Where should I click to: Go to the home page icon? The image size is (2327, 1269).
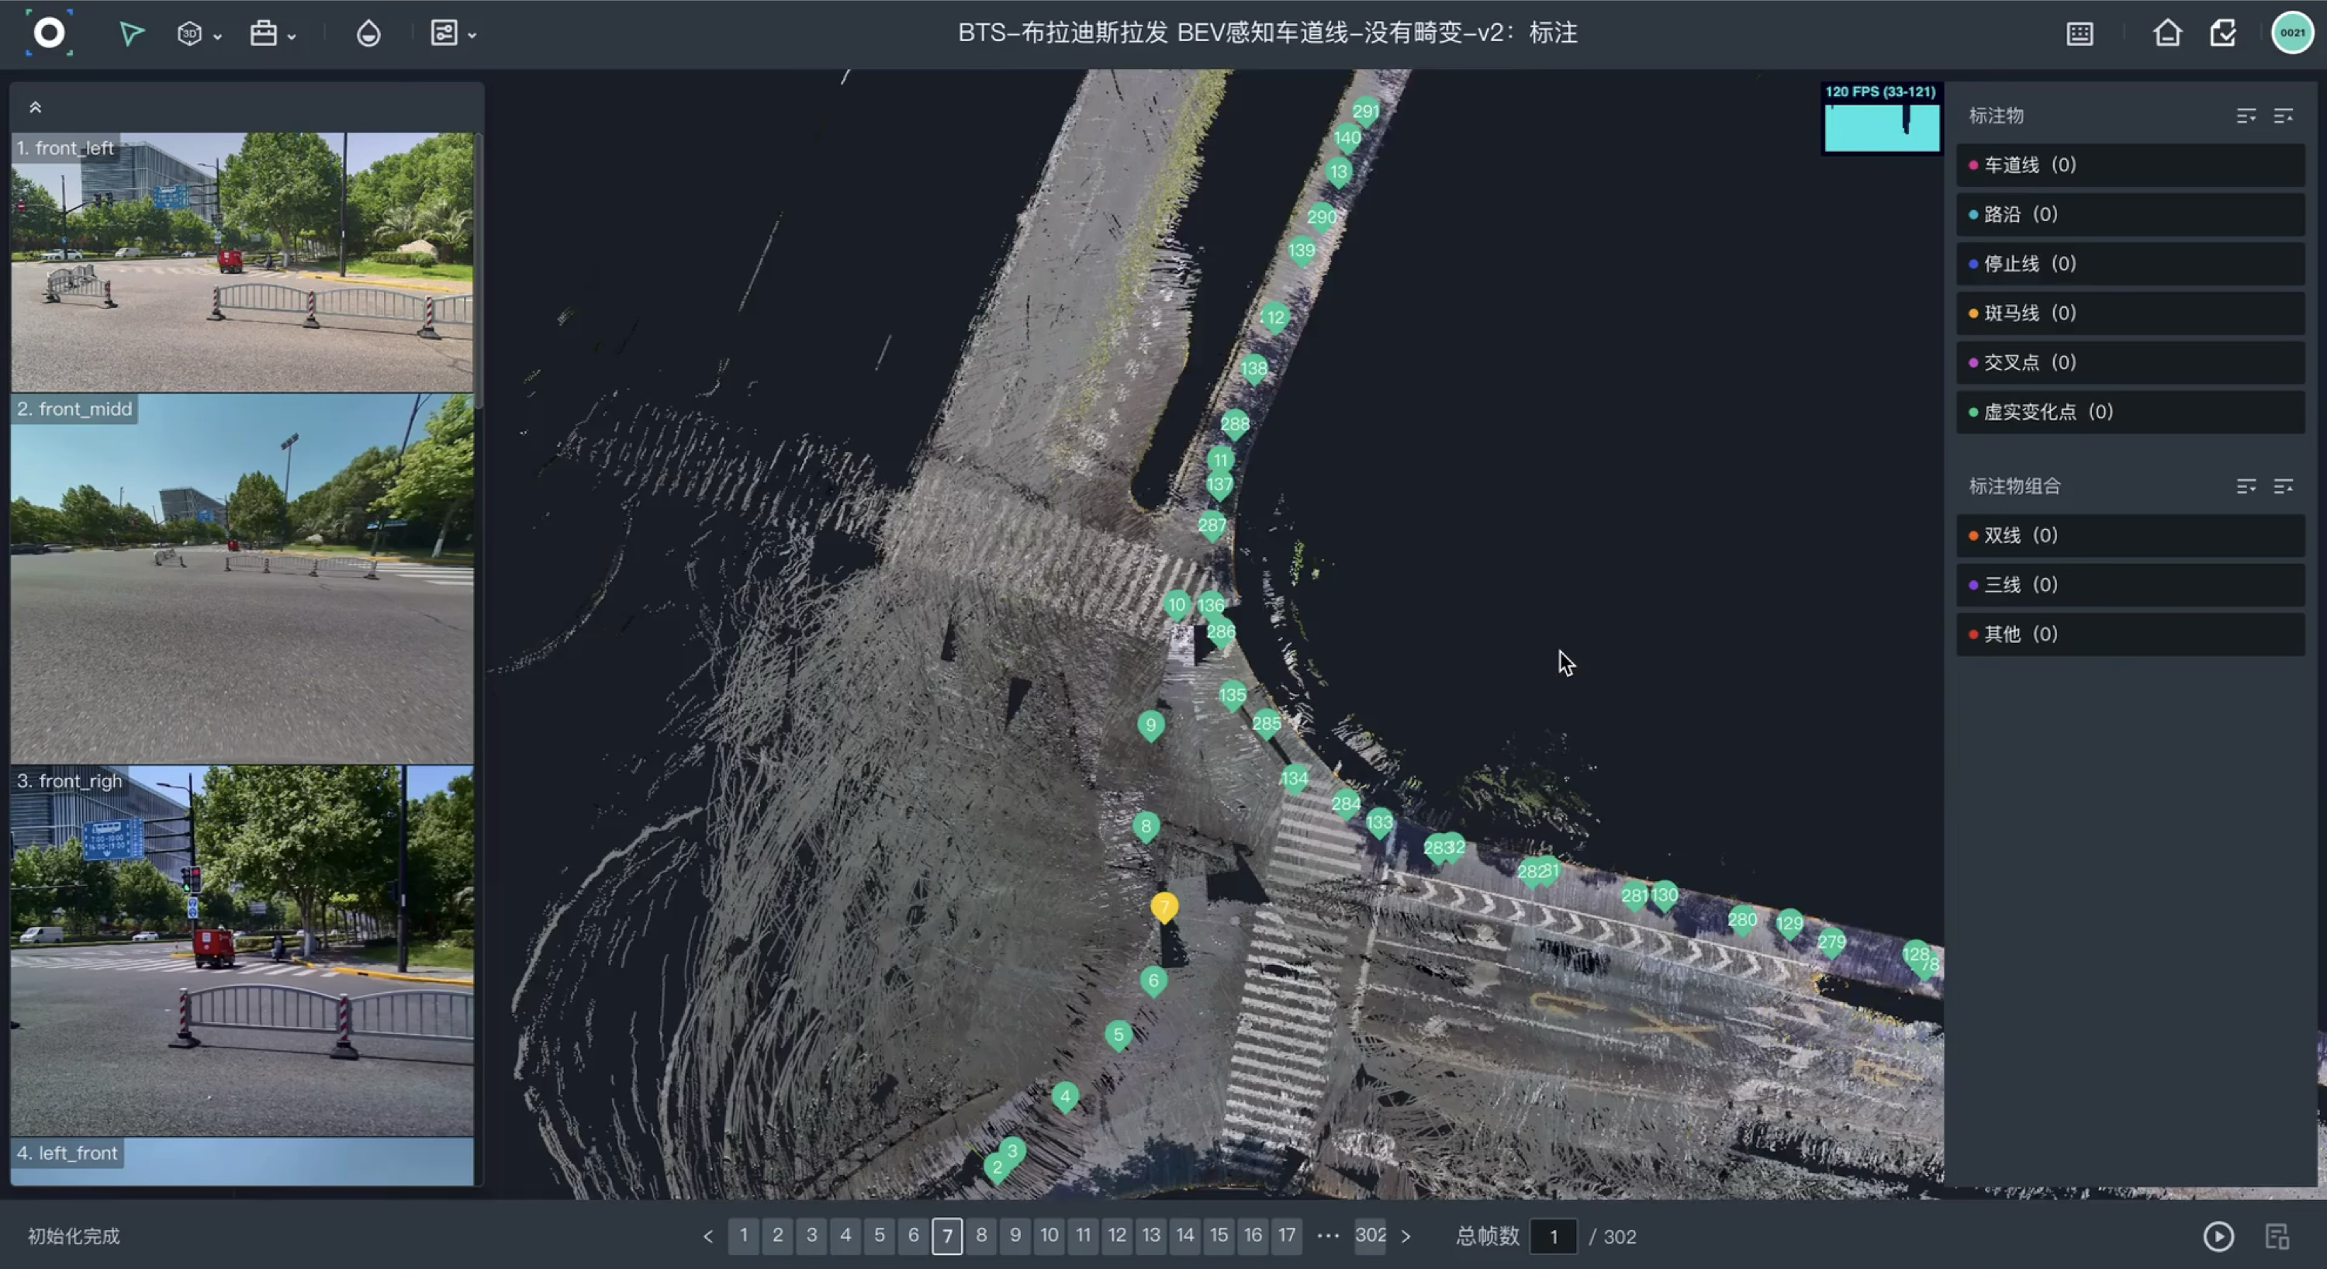2166,34
